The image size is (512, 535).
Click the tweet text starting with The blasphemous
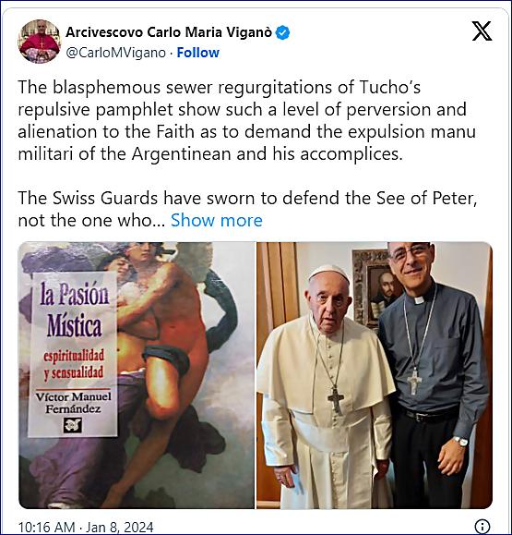(x=247, y=120)
